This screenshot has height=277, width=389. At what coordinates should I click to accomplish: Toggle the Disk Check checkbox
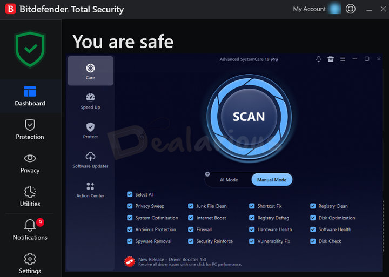coord(313,241)
